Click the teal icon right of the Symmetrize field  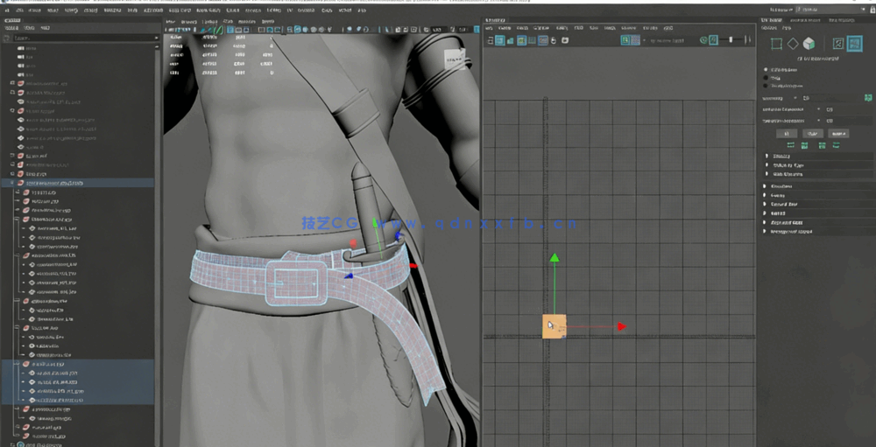pos(868,98)
